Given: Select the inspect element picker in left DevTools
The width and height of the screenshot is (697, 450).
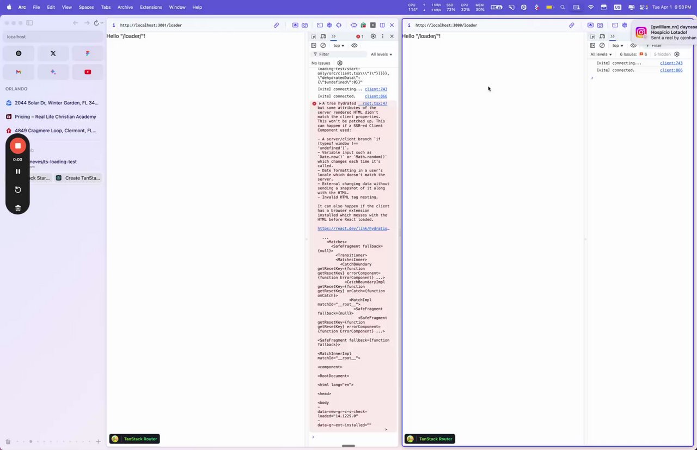Looking at the screenshot, I should click(314, 36).
